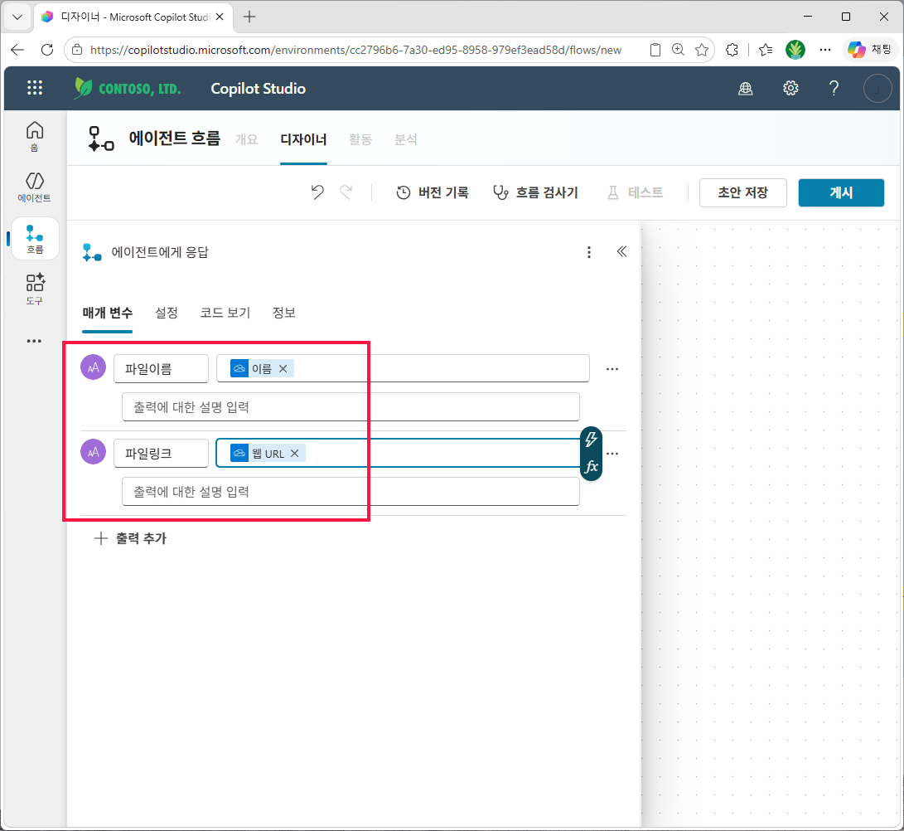
Task: Click the Copilot Studio title
Action: click(x=258, y=88)
